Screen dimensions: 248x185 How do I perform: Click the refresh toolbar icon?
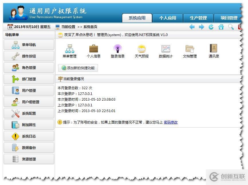[211, 27]
